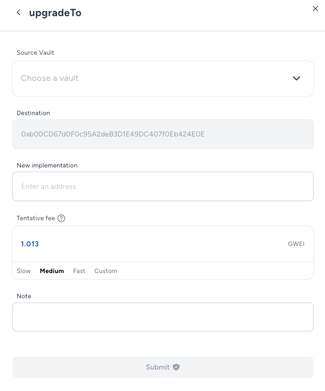Choose the Custom fee option

pyautogui.click(x=105, y=271)
